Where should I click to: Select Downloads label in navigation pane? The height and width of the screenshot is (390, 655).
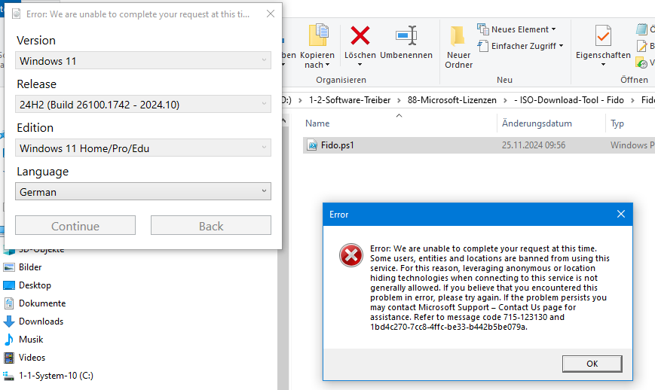click(41, 321)
